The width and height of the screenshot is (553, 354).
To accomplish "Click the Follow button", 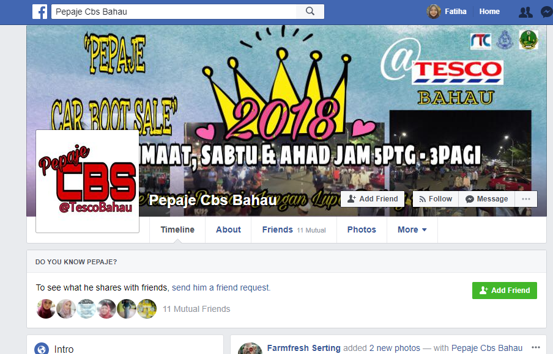I will [436, 199].
